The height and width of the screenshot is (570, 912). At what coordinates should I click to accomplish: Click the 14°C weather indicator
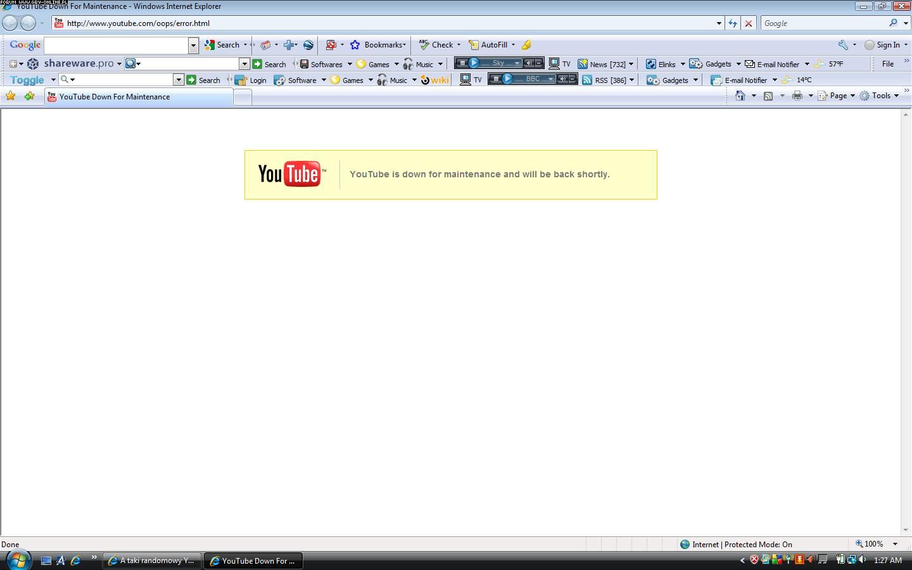[797, 80]
